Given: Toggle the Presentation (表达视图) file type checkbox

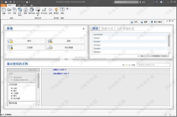Looking at the screenshot, I should click(12, 98).
